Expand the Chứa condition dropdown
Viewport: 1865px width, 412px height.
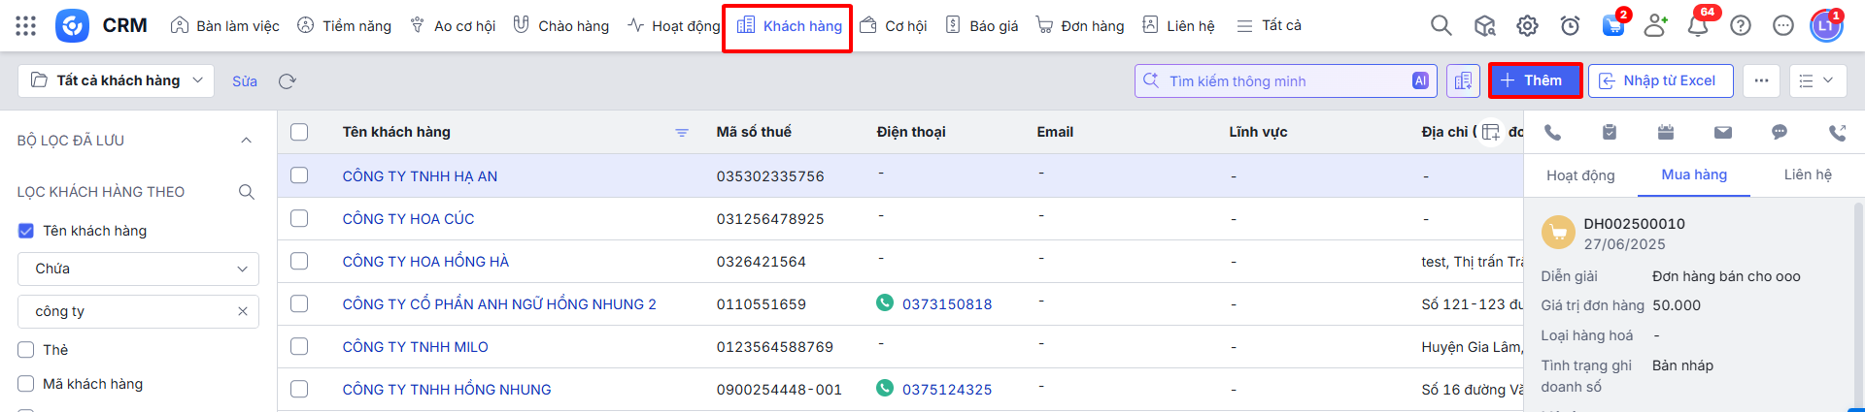click(138, 269)
